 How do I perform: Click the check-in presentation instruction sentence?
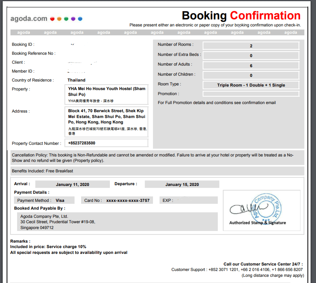(x=215, y=25)
